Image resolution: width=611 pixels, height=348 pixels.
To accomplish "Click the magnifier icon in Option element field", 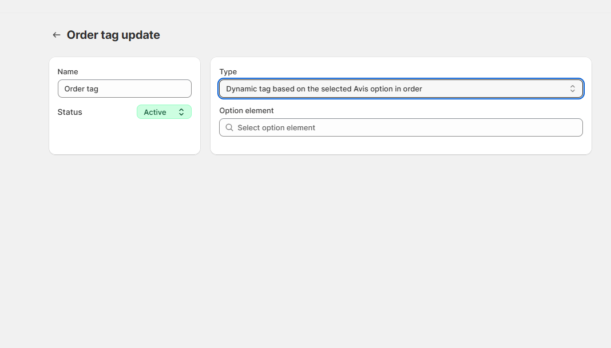I will pos(229,127).
